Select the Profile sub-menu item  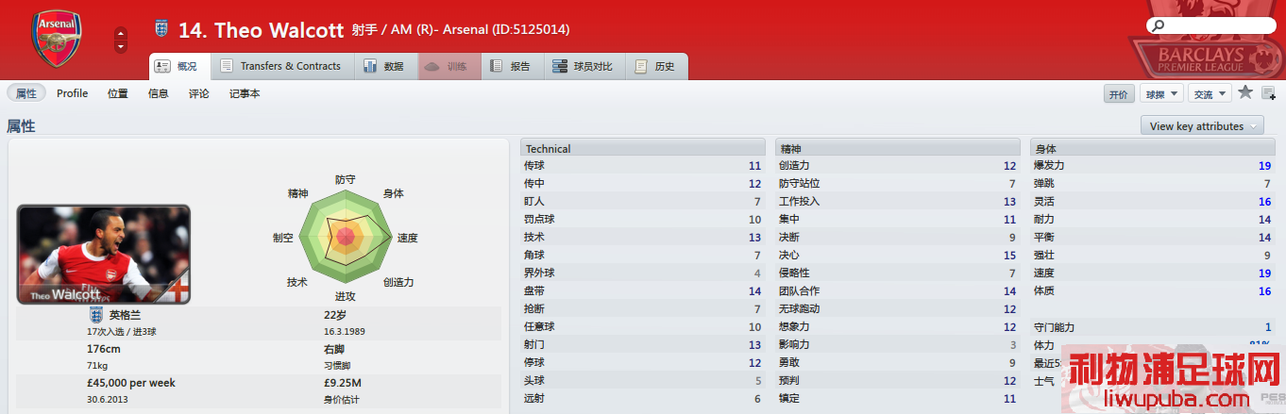click(x=73, y=93)
